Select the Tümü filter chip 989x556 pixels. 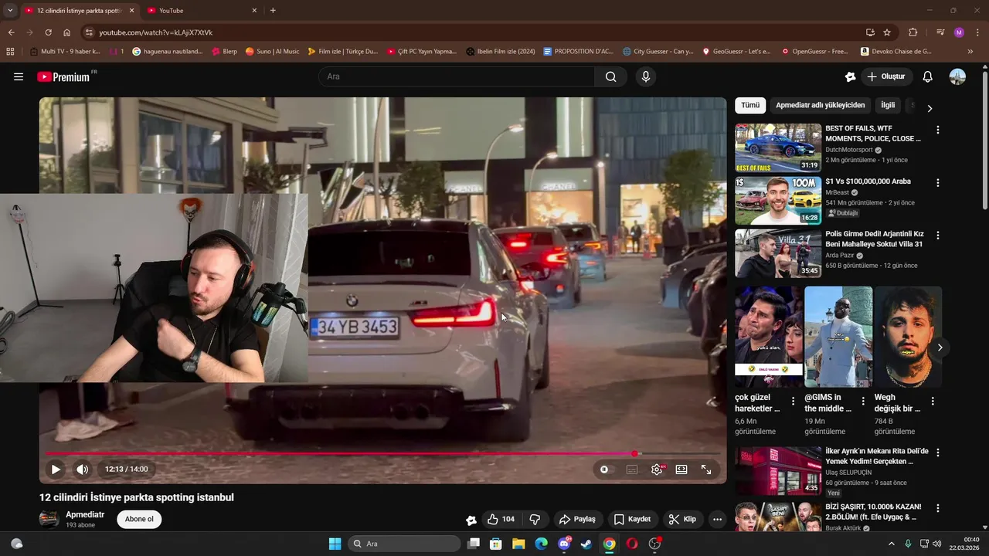pos(750,105)
